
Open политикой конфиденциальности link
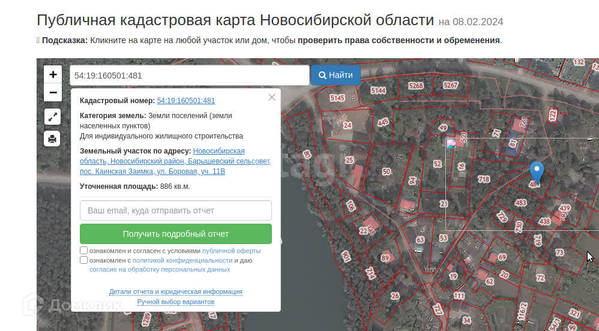(x=182, y=260)
